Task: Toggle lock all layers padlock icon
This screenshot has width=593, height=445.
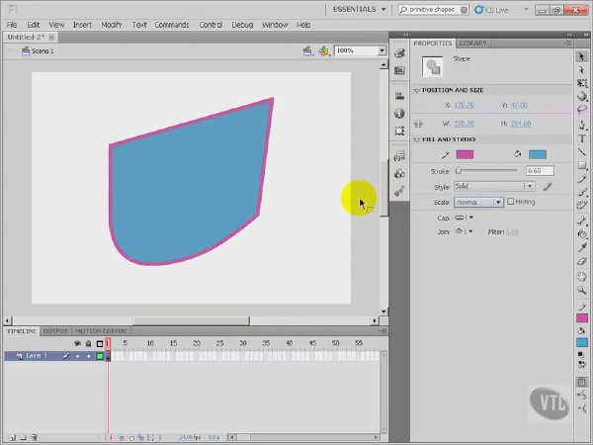Action: 88,343
